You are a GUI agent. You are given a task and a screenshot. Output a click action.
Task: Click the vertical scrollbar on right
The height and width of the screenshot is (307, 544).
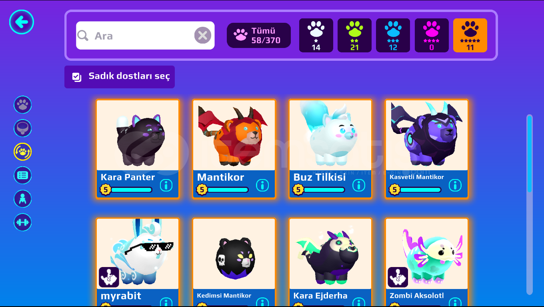pos(530,205)
